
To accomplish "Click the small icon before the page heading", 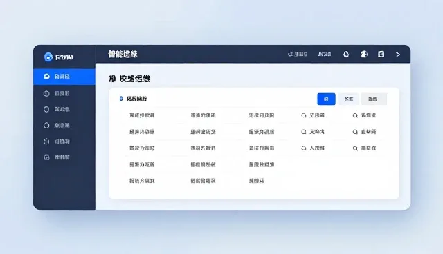I will 112,79.
